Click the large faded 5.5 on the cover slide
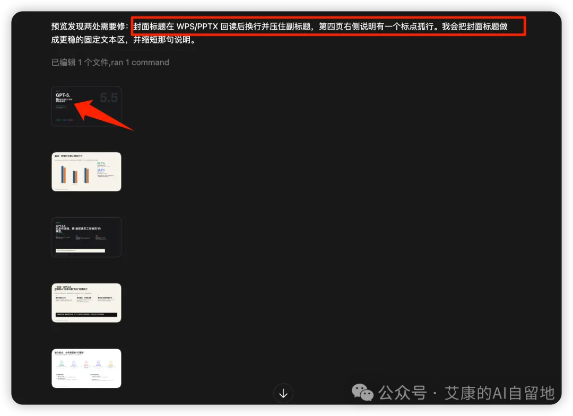 [x=109, y=98]
